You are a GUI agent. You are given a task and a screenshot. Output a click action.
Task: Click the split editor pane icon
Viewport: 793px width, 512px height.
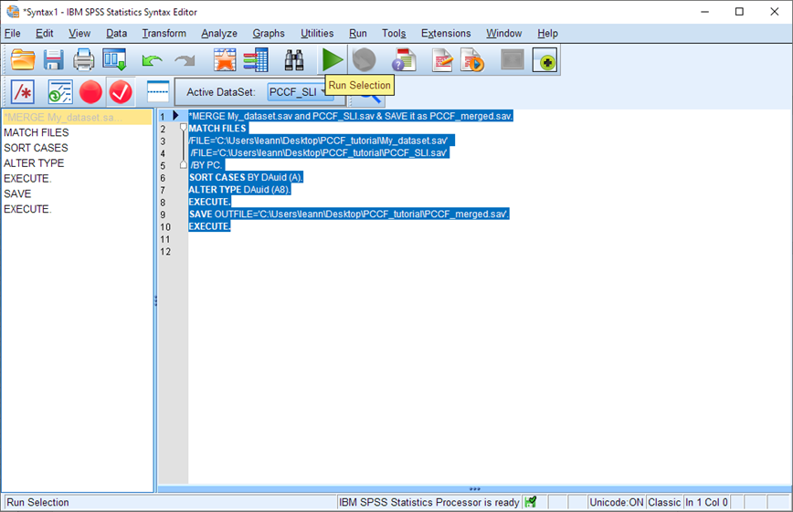point(158,91)
